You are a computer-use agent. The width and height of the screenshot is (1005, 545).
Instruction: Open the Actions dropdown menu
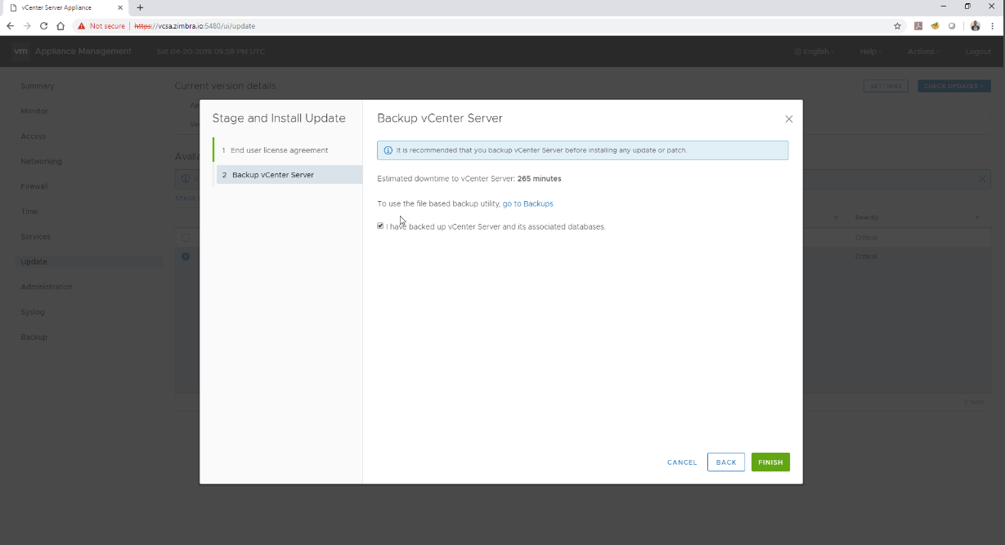[x=924, y=51]
